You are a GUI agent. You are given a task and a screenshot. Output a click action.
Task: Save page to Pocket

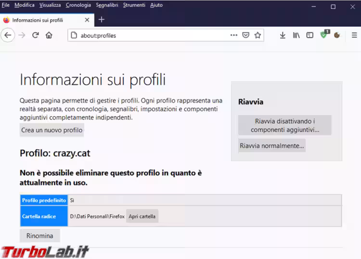[x=246, y=35]
